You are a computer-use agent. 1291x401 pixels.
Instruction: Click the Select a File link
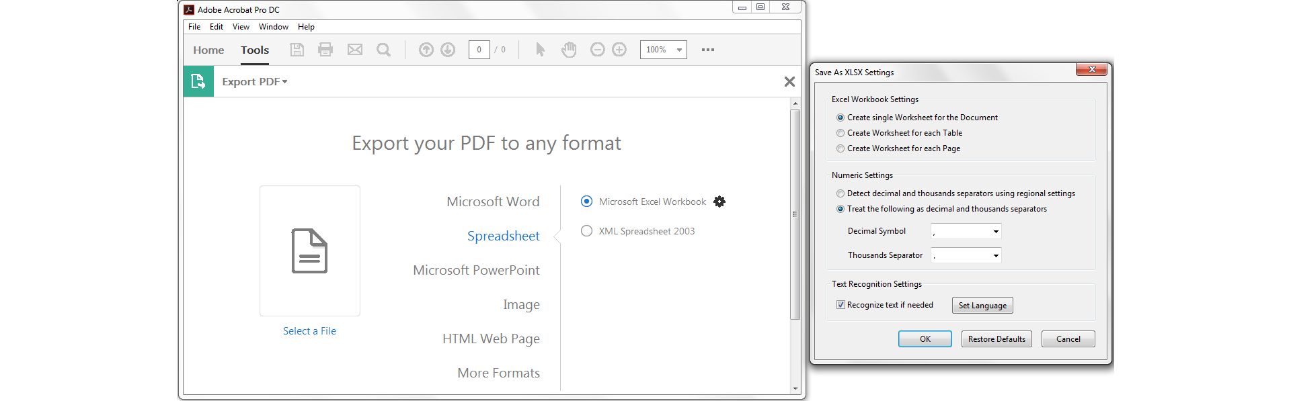pos(309,331)
